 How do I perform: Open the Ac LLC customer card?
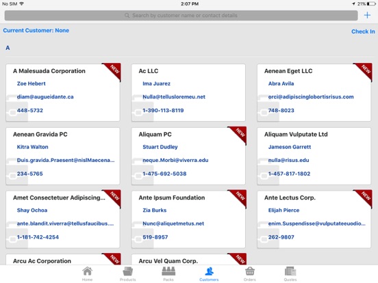point(188,92)
